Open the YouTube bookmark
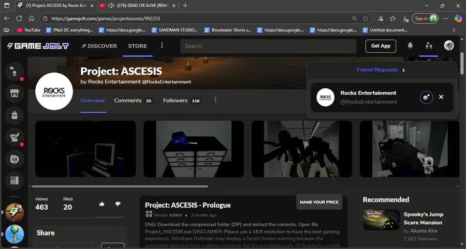This screenshot has height=249, width=466. 29,30
